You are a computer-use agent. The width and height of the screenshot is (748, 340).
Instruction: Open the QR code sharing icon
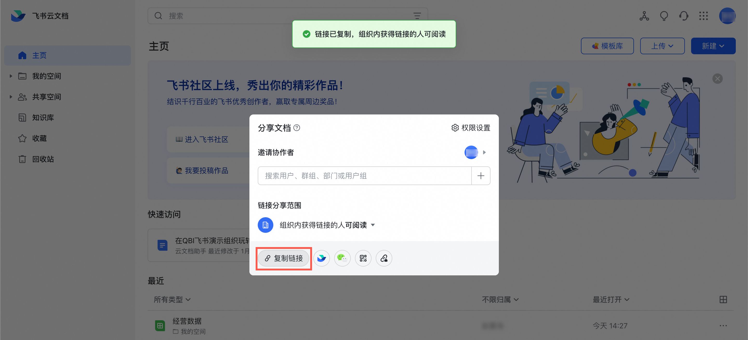[363, 258]
